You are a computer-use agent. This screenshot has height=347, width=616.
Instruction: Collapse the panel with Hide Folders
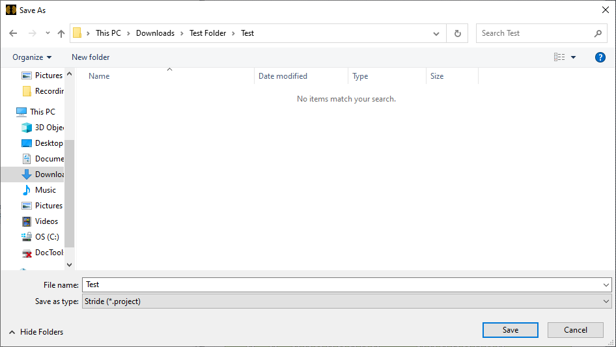pos(36,332)
